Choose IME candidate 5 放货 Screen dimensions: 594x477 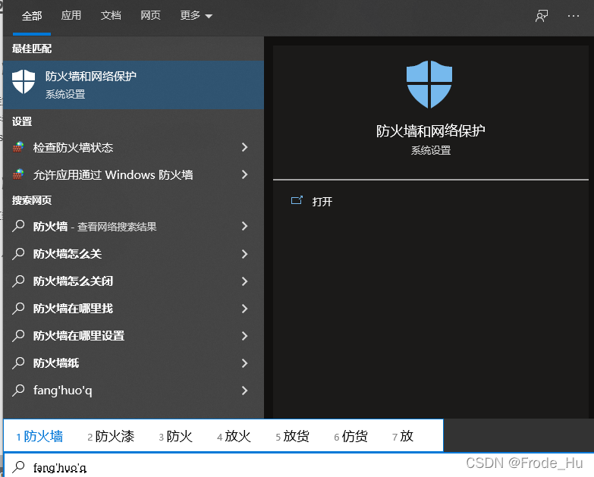292,436
